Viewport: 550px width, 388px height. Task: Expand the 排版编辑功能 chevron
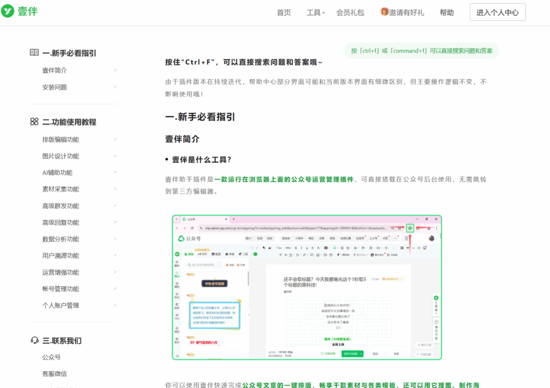coord(115,140)
